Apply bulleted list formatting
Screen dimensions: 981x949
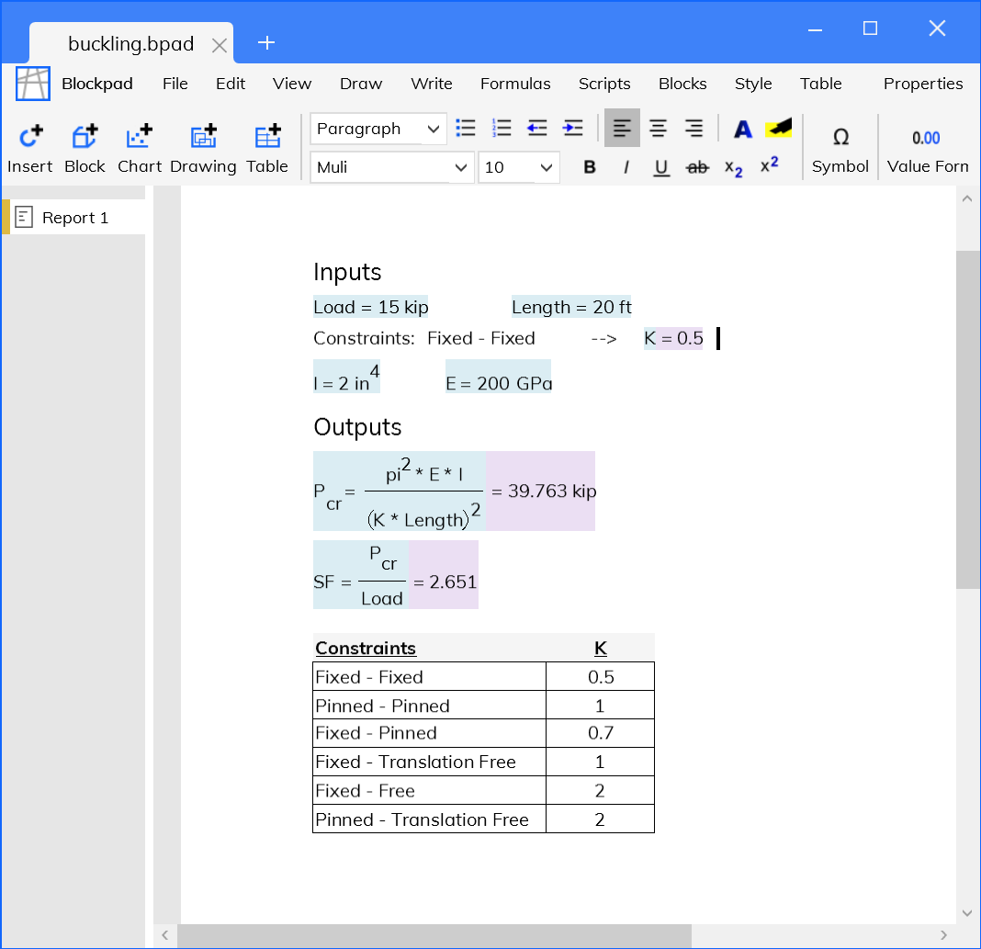click(467, 129)
